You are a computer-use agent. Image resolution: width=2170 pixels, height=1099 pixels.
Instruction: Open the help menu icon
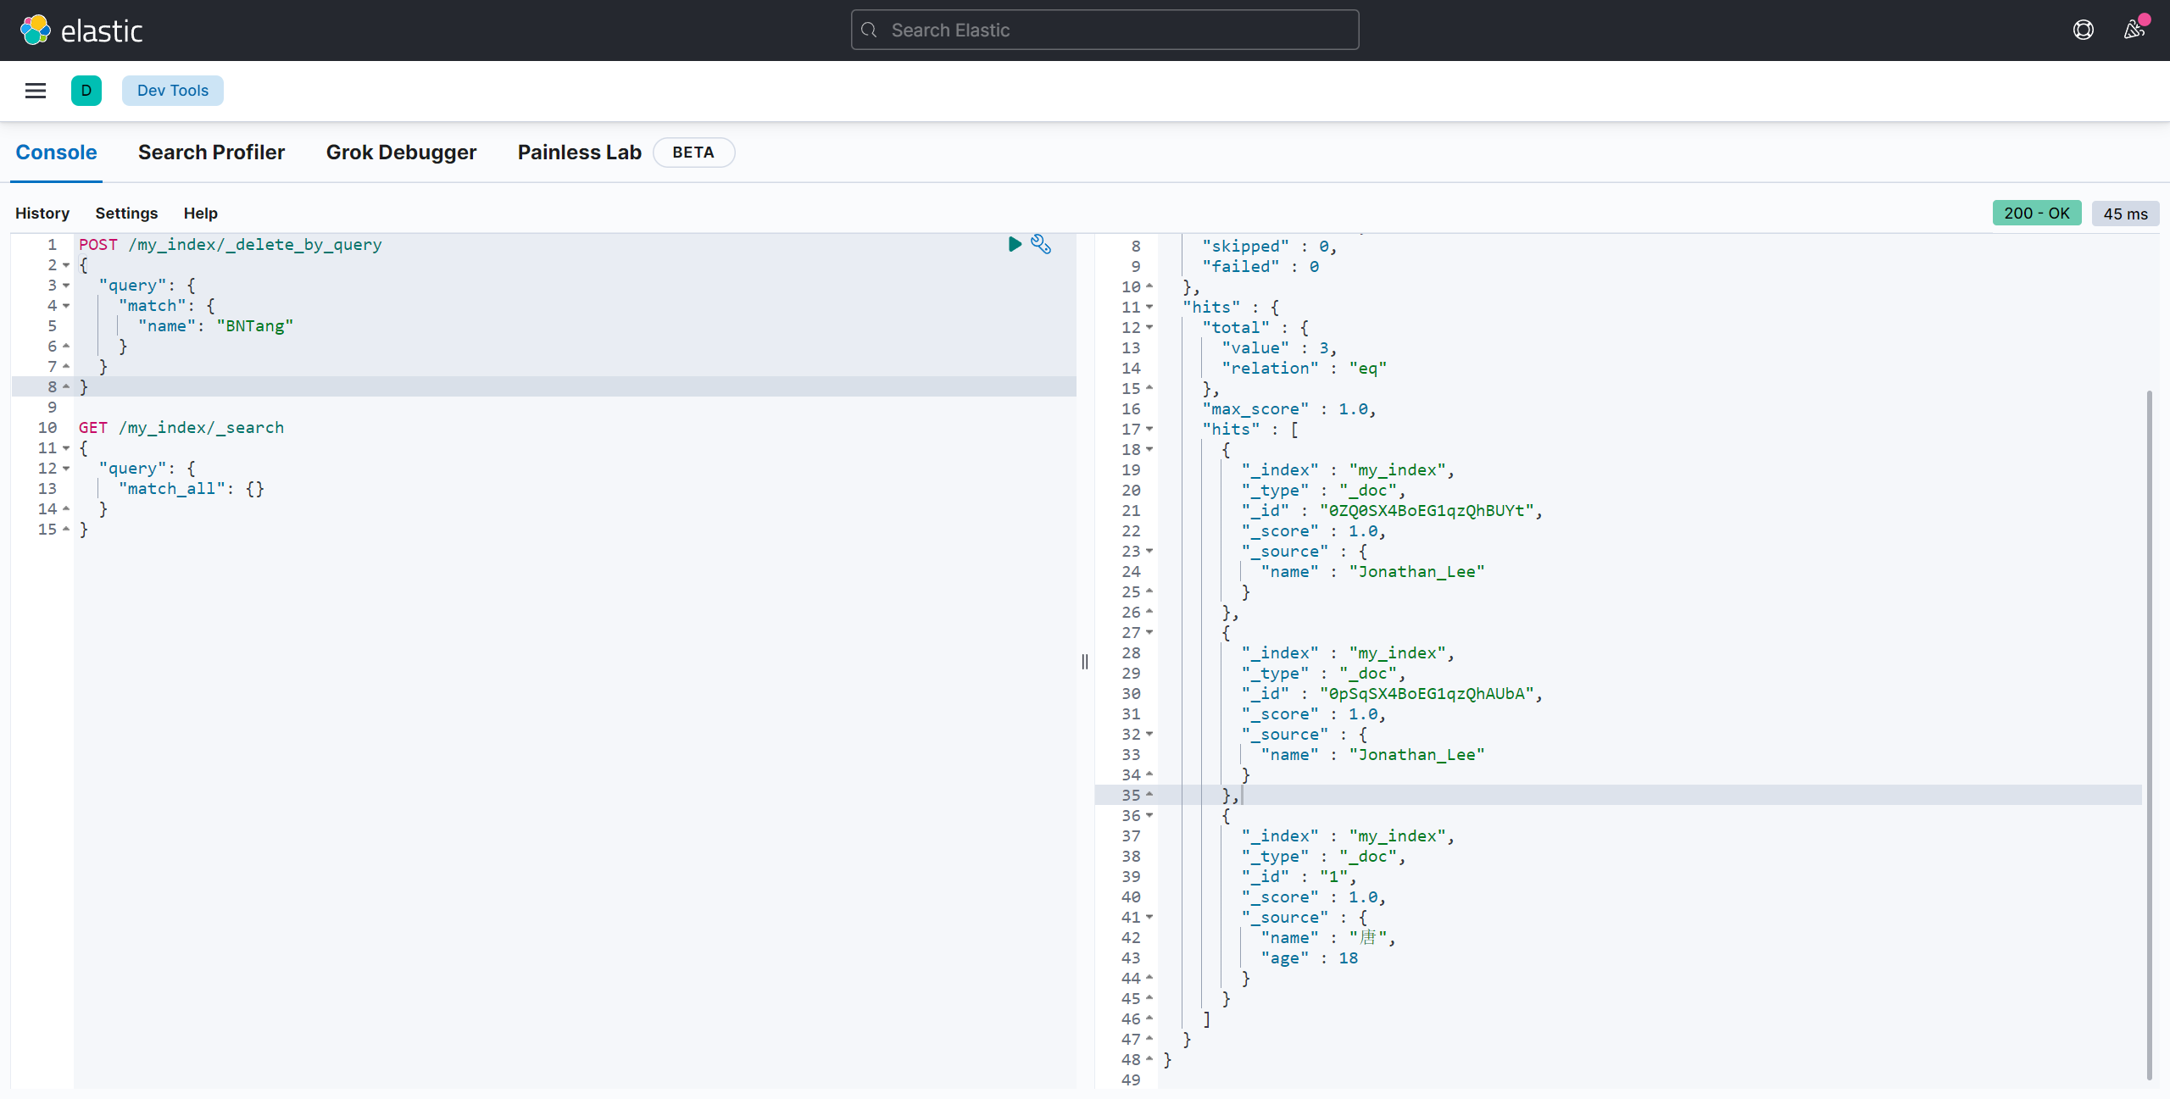(x=2083, y=31)
